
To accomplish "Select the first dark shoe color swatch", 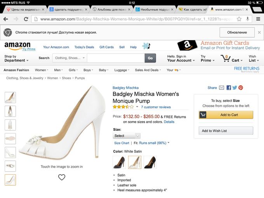I will (x=119, y=162).
